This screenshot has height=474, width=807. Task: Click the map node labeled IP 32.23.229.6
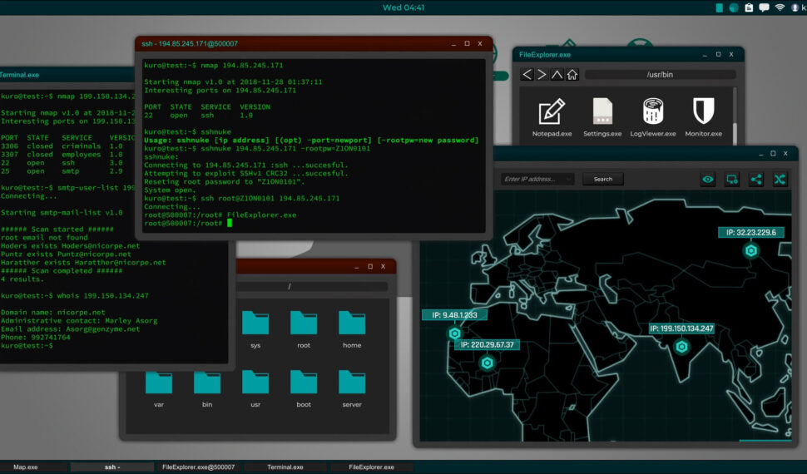[x=750, y=250]
